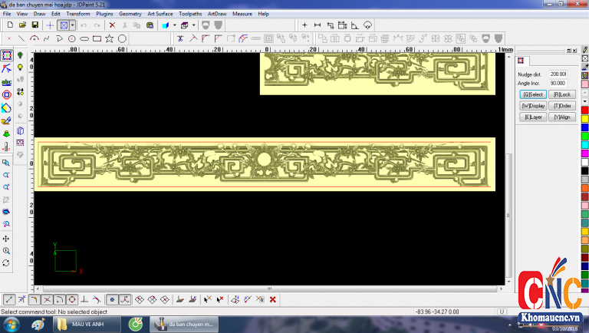589x333 pixels.
Task: Click the Nudge dist. input field
Action: coord(558,74)
